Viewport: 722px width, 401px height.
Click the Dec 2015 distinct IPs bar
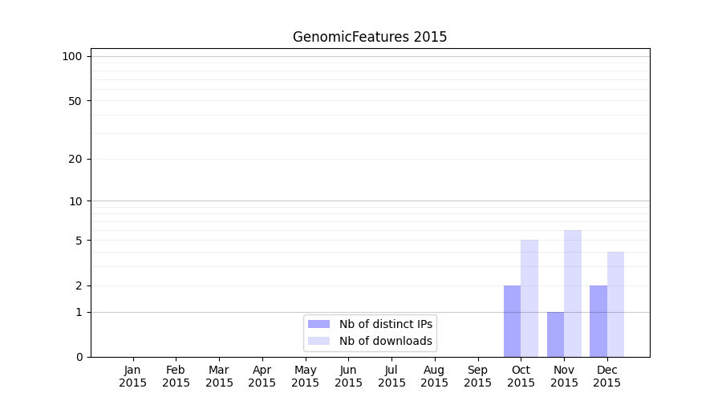coord(598,321)
